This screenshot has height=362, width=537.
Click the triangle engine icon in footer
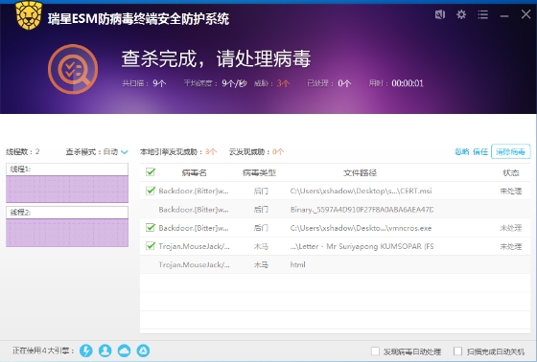pyautogui.click(x=143, y=351)
